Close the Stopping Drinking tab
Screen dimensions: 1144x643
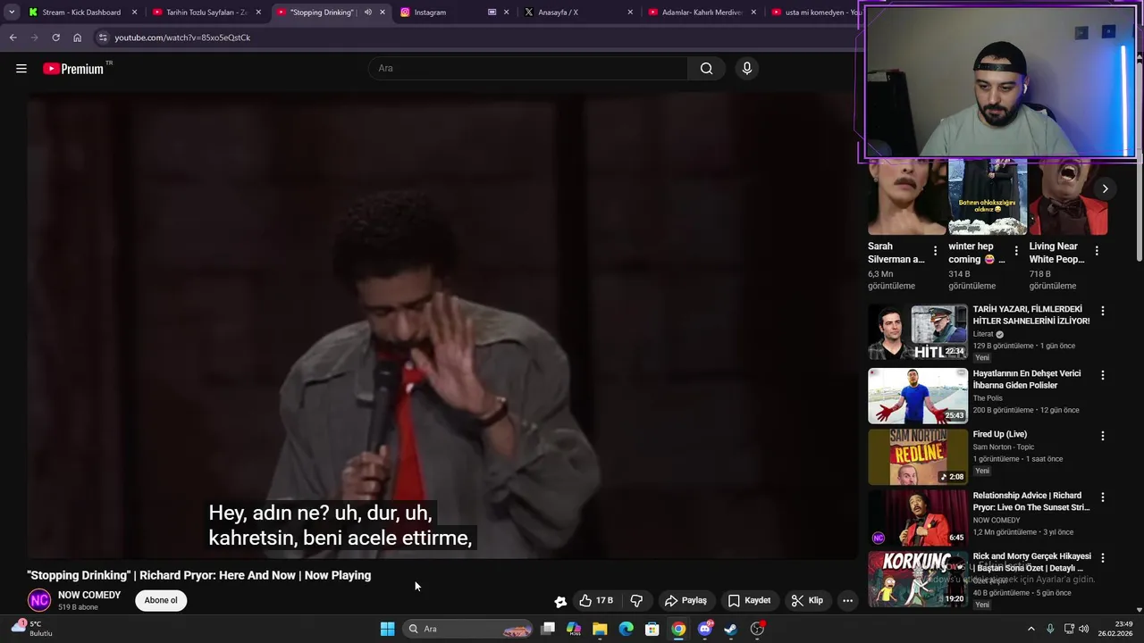383,13
